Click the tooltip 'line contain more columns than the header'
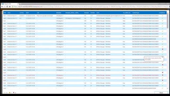Viewport: 170px width, 96px height. pos(154,59)
